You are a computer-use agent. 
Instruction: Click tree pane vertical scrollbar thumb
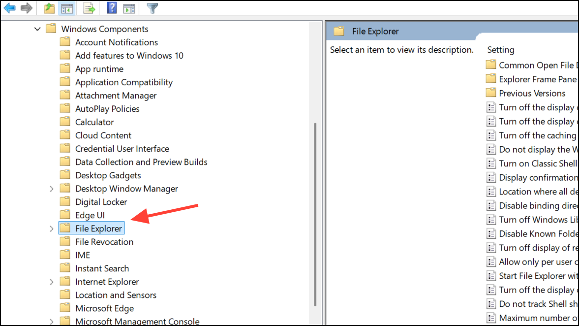[x=315, y=214]
